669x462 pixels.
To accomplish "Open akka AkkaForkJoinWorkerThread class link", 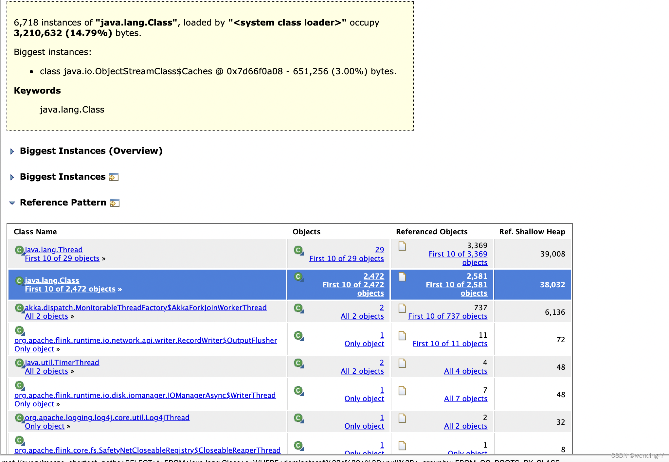I will pos(146,308).
